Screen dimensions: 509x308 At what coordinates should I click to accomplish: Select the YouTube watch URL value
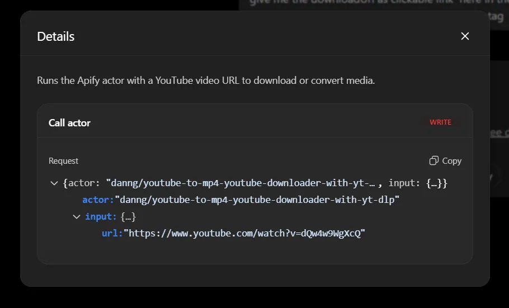click(244, 233)
